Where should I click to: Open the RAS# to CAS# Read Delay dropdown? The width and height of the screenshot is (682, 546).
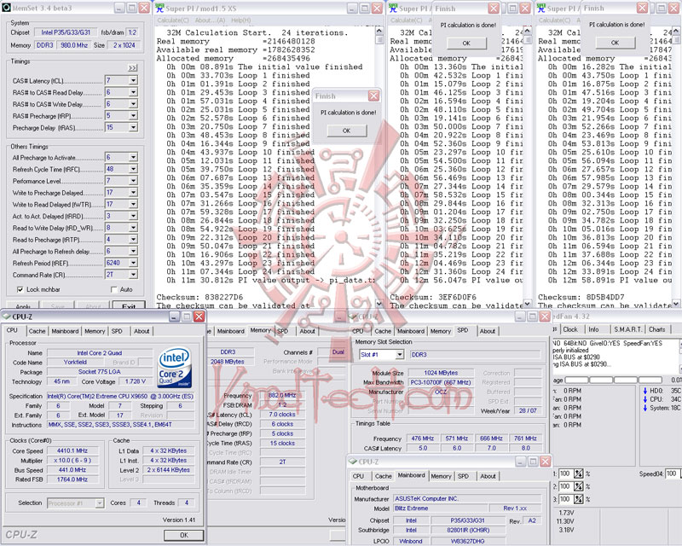point(133,92)
